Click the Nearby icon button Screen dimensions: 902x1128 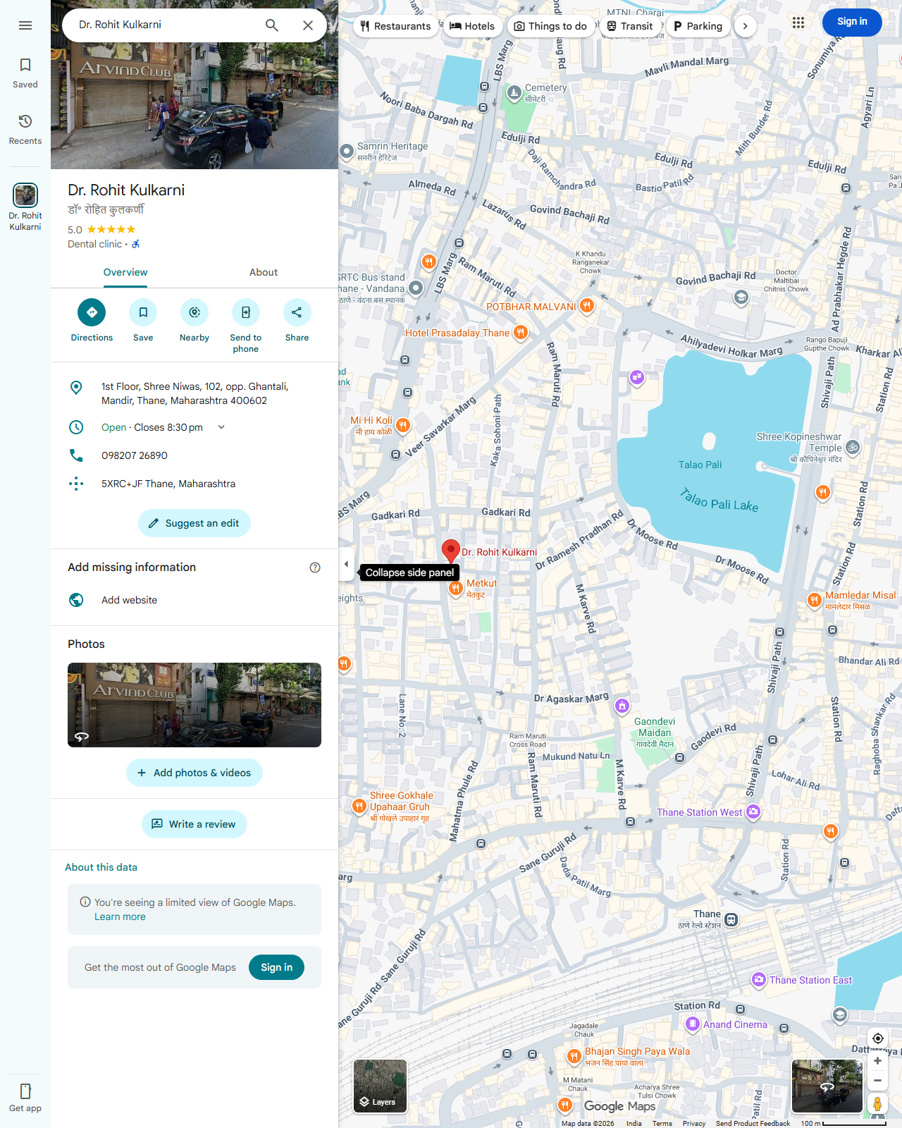tap(194, 312)
